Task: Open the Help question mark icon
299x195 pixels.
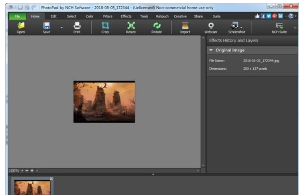Action: tap(291, 16)
